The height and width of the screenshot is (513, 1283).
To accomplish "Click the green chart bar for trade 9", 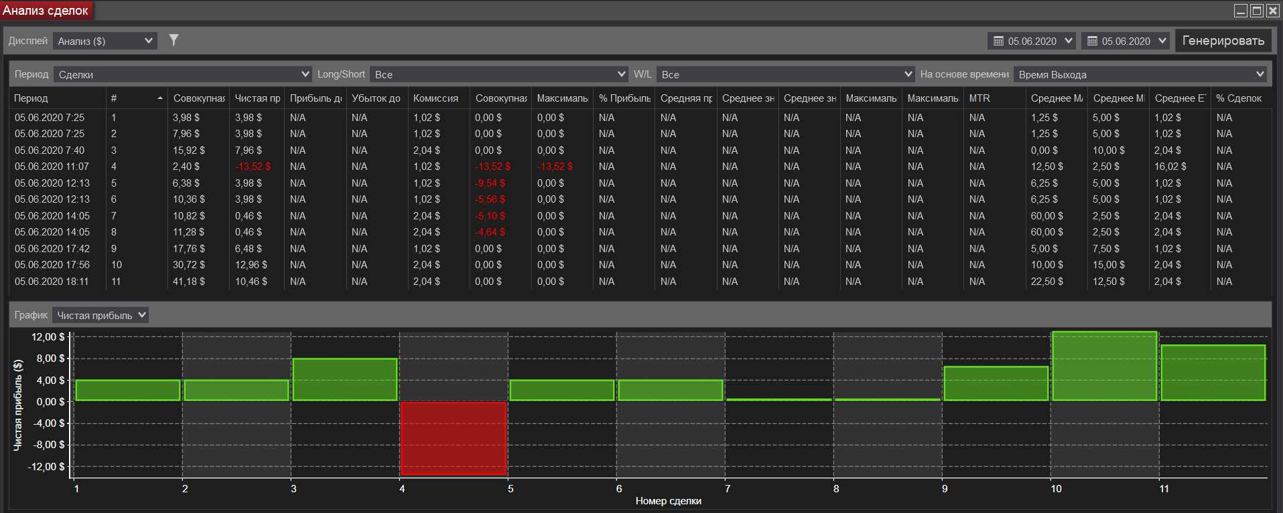I will [x=996, y=384].
